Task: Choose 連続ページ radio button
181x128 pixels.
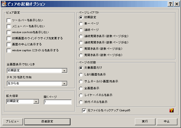Action: (x=81, y=30)
